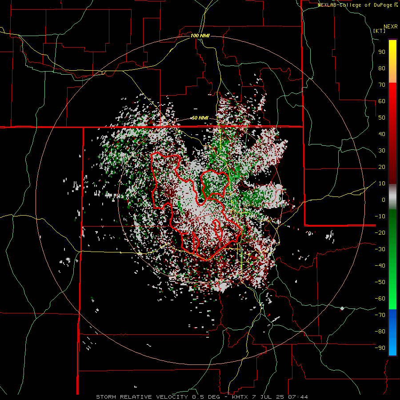Click the -40 value on the scale

click(380, 266)
